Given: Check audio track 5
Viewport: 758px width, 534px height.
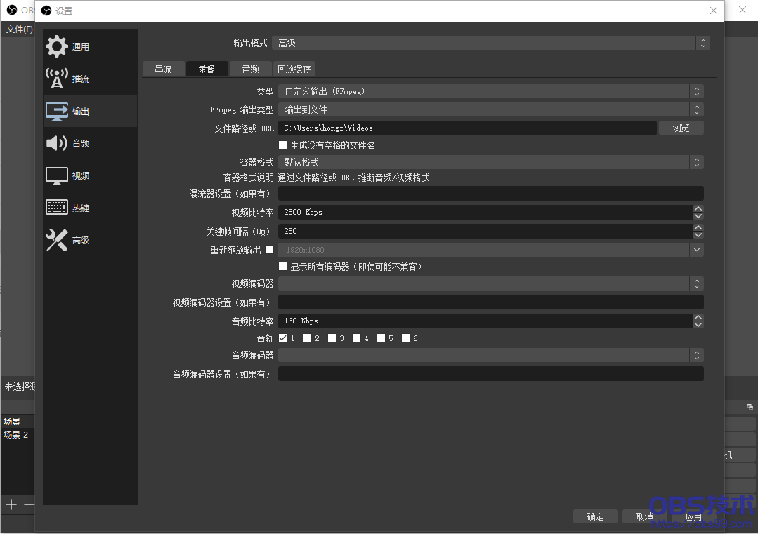Looking at the screenshot, I should coord(381,338).
